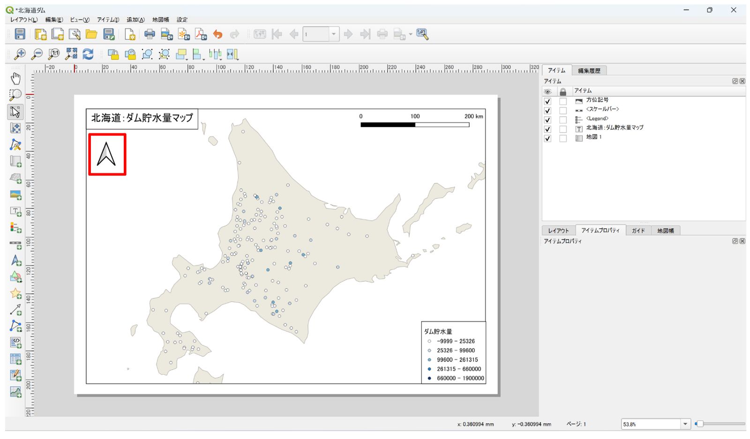
Task: Click the Undo arrow icon
Action: pos(217,34)
